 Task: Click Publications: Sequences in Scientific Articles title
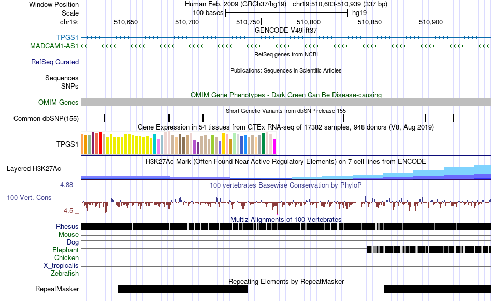point(286,70)
